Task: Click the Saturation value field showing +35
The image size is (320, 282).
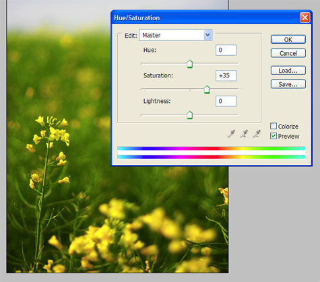Action: tap(226, 75)
